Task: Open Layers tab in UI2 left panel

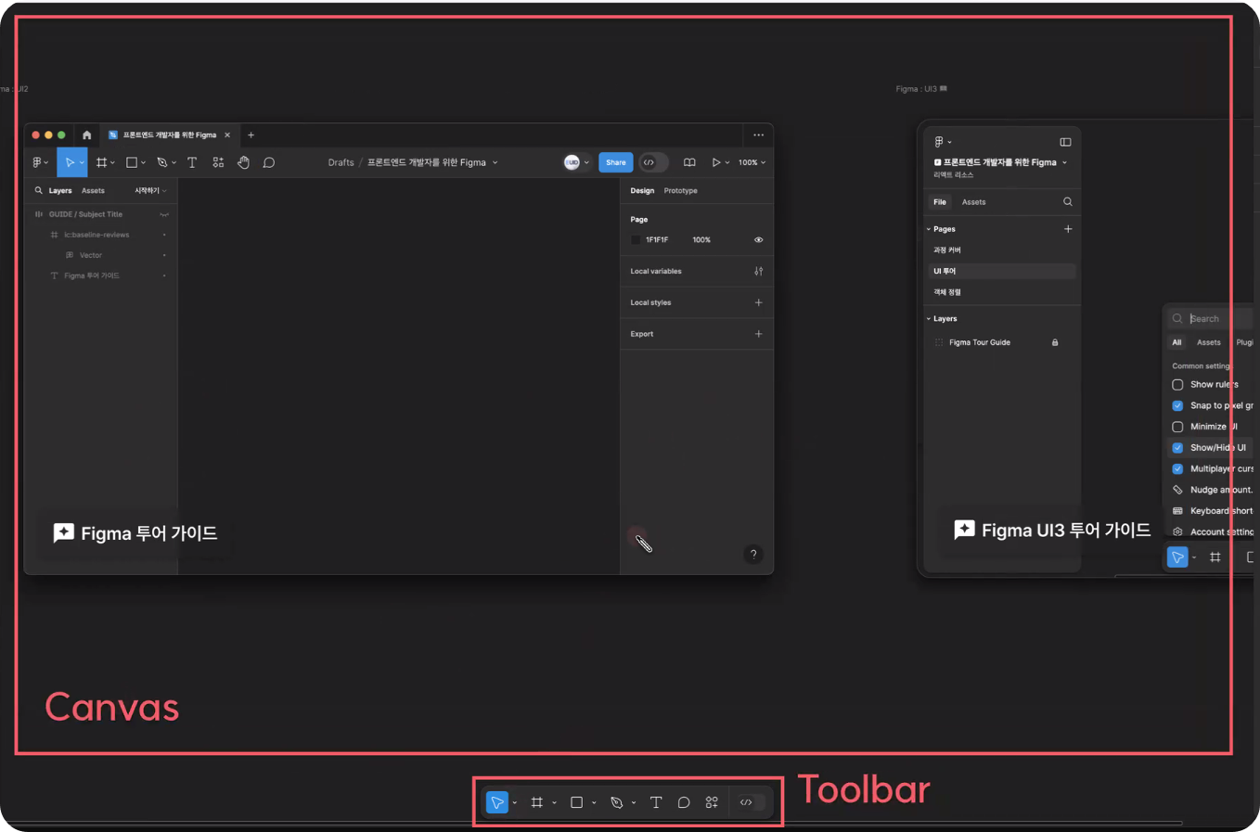Action: pyautogui.click(x=60, y=190)
